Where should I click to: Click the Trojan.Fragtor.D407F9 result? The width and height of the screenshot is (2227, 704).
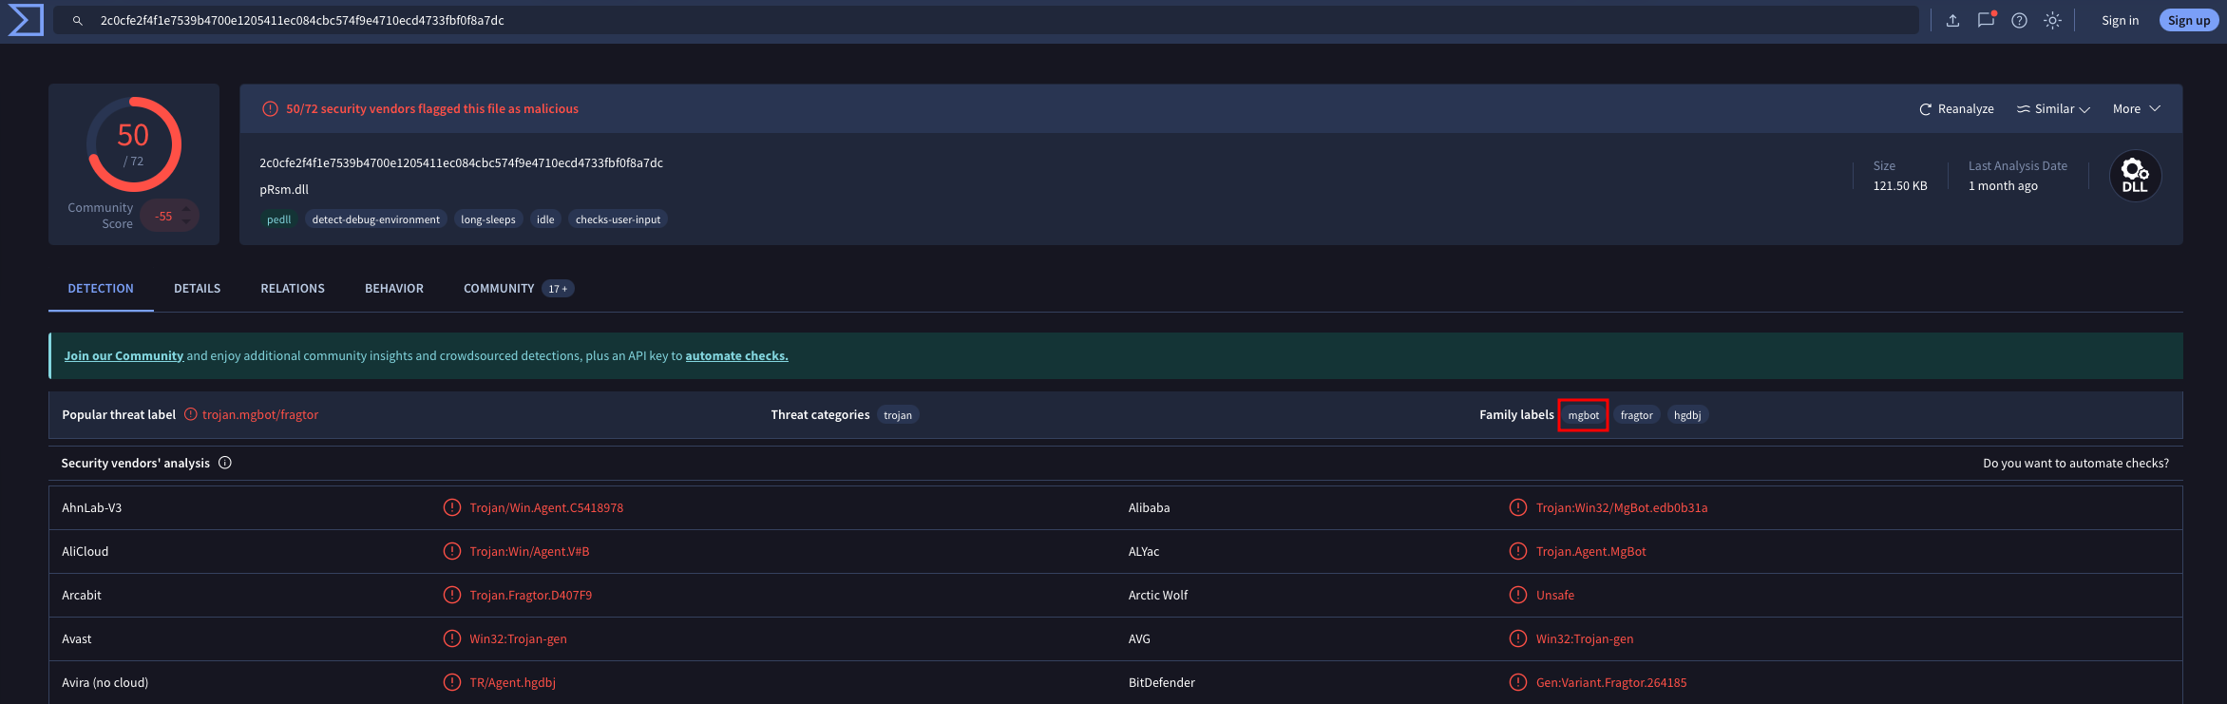pos(530,595)
